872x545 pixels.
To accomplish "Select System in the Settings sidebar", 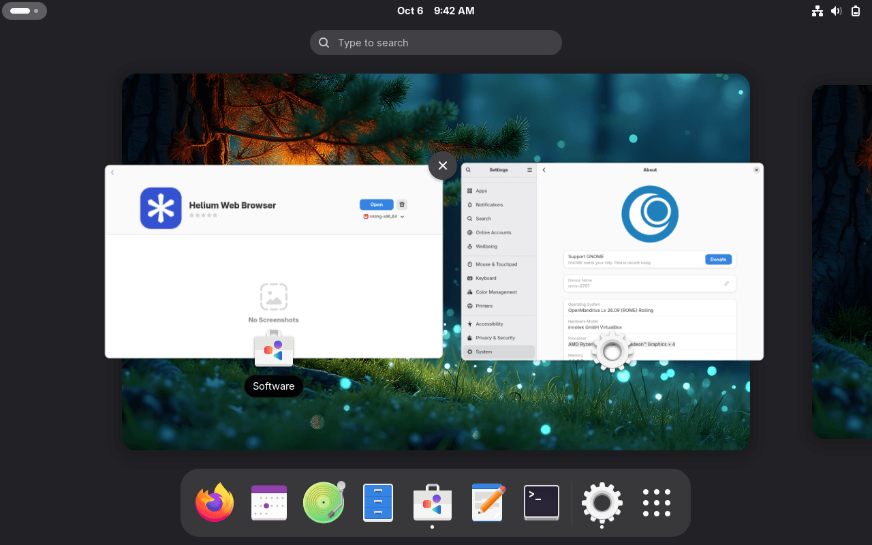I will [x=499, y=352].
